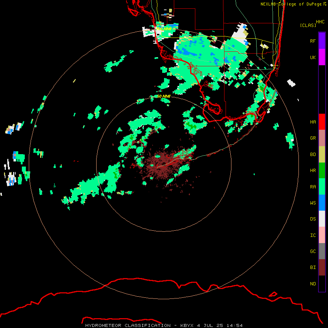Click the DS legend label

(x=313, y=219)
